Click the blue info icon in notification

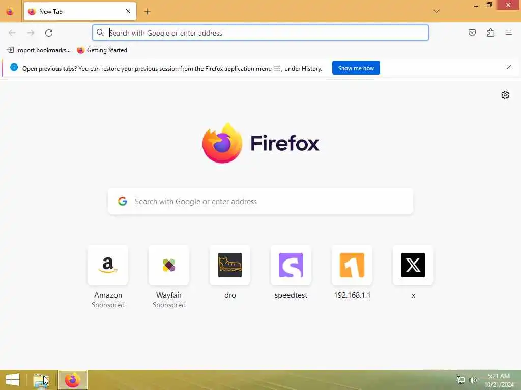(14, 68)
